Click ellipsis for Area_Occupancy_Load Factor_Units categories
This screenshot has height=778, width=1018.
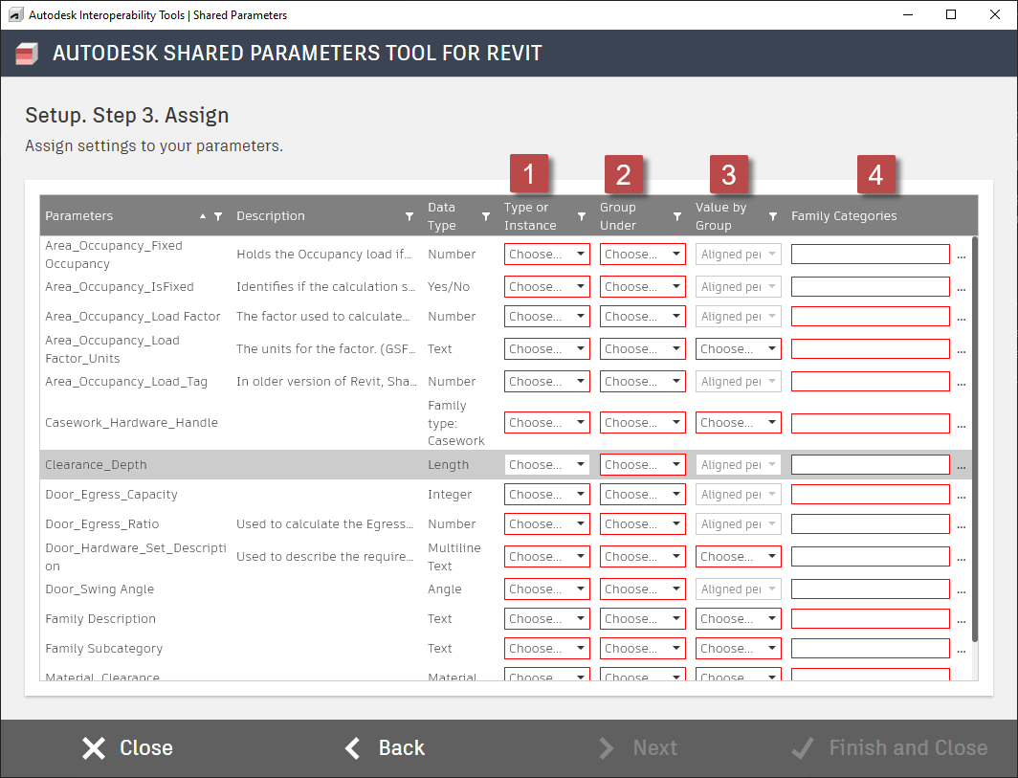click(962, 351)
